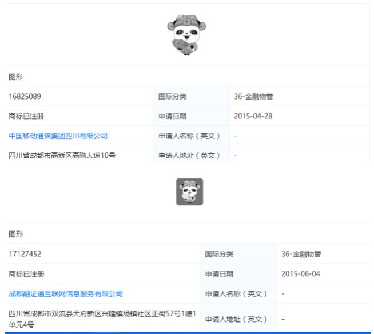This screenshot has height=334, width=374.
Task: Open applicant link 中国移动通信集团四川有限公司
Action: (58, 136)
